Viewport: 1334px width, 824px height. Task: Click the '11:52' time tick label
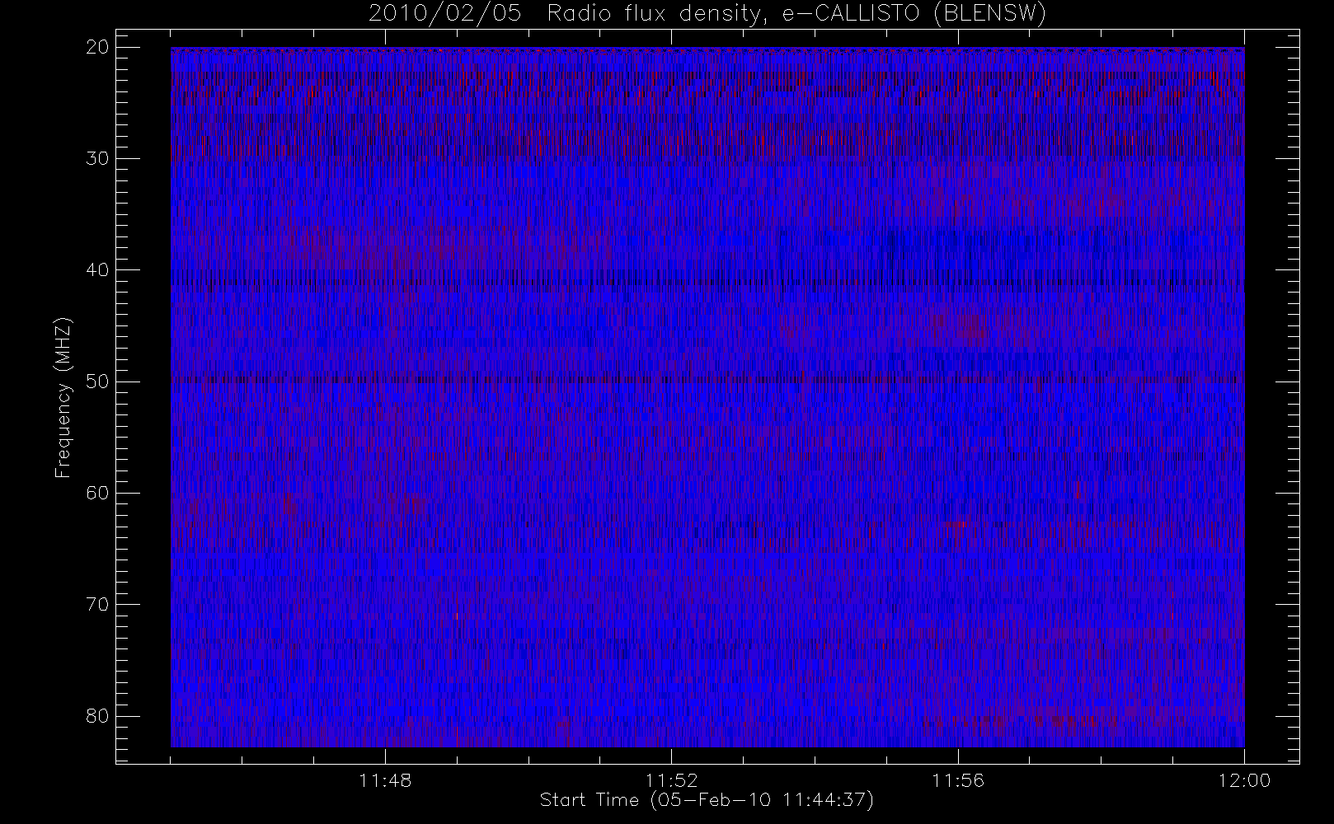coord(671,780)
